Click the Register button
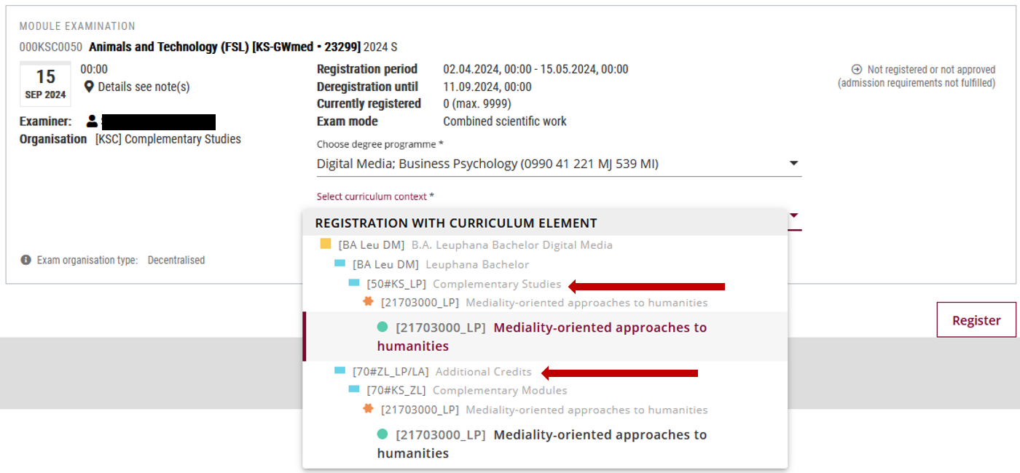The height and width of the screenshot is (473, 1020). [976, 320]
